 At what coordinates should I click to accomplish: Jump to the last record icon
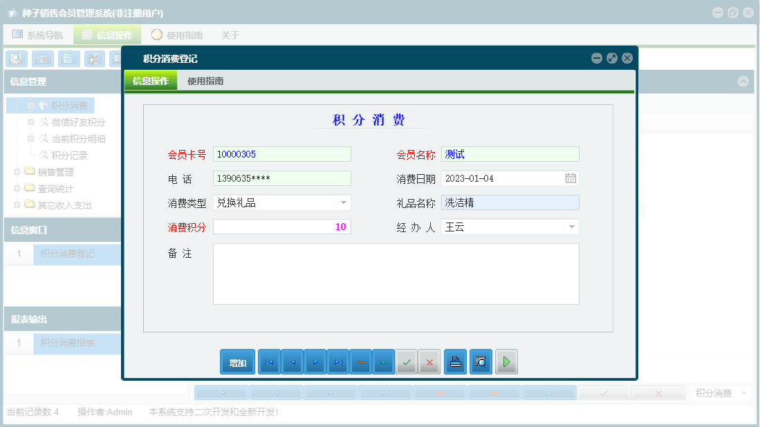pos(337,361)
